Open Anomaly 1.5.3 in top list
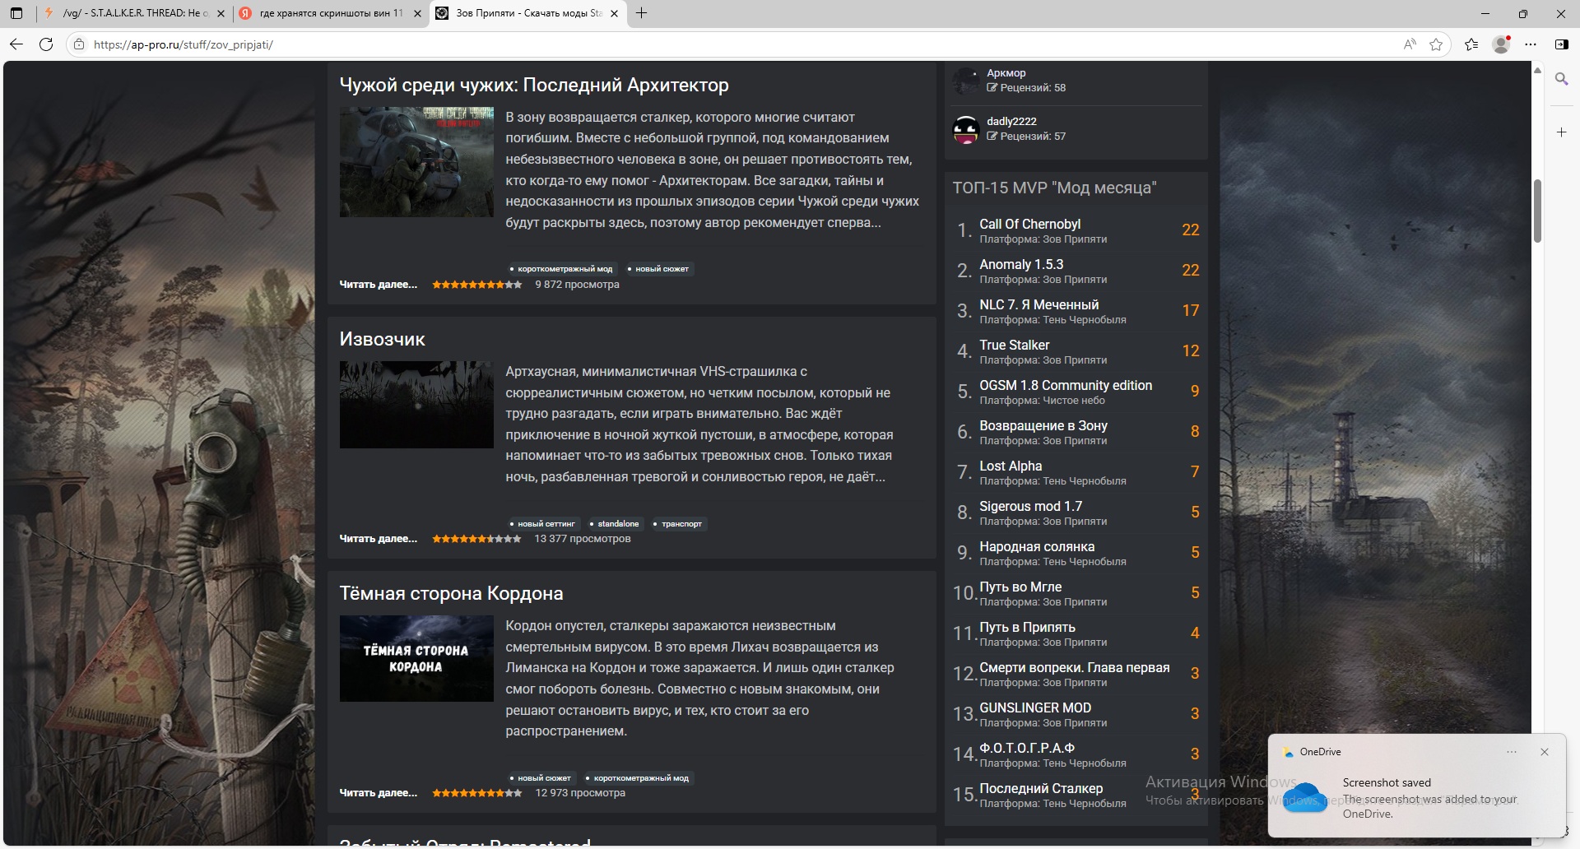Screen dimensions: 1580x849 click(1021, 264)
